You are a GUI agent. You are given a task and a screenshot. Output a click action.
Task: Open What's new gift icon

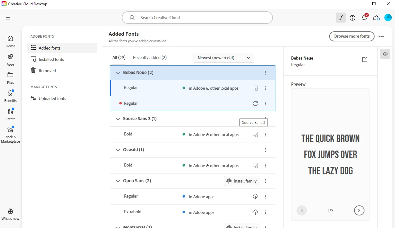click(x=10, y=214)
